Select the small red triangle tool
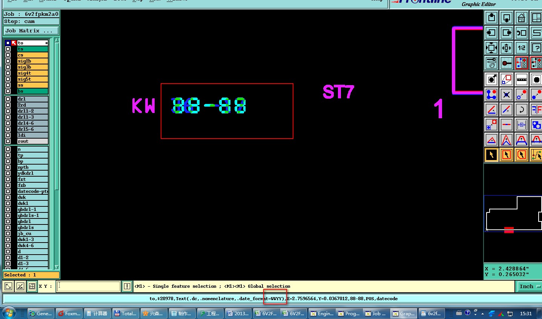Screen dimensions: 542x319 pos(491,140)
